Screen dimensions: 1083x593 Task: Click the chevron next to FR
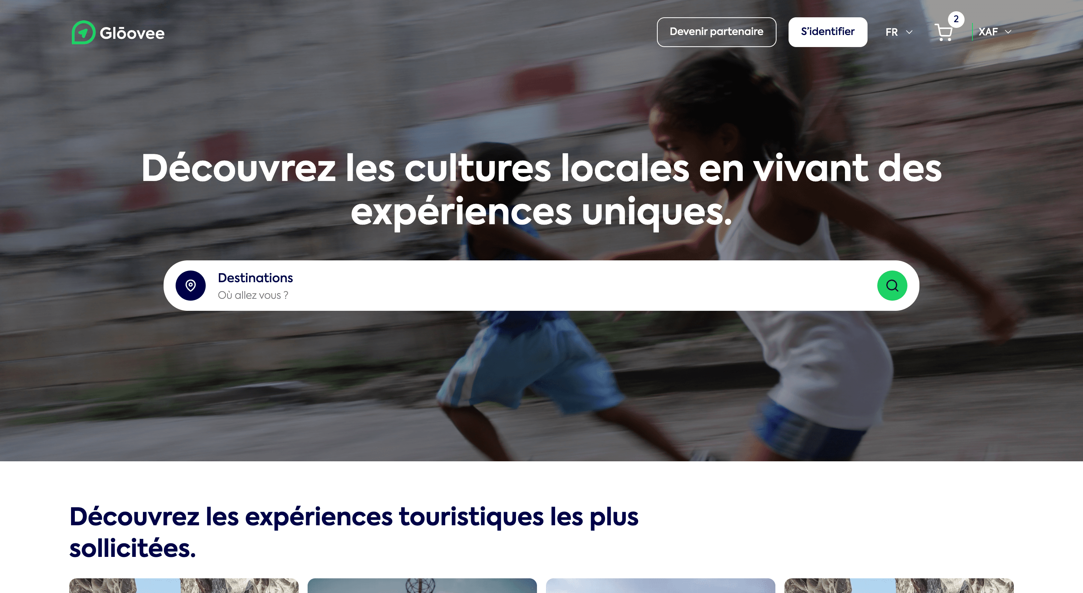909,32
